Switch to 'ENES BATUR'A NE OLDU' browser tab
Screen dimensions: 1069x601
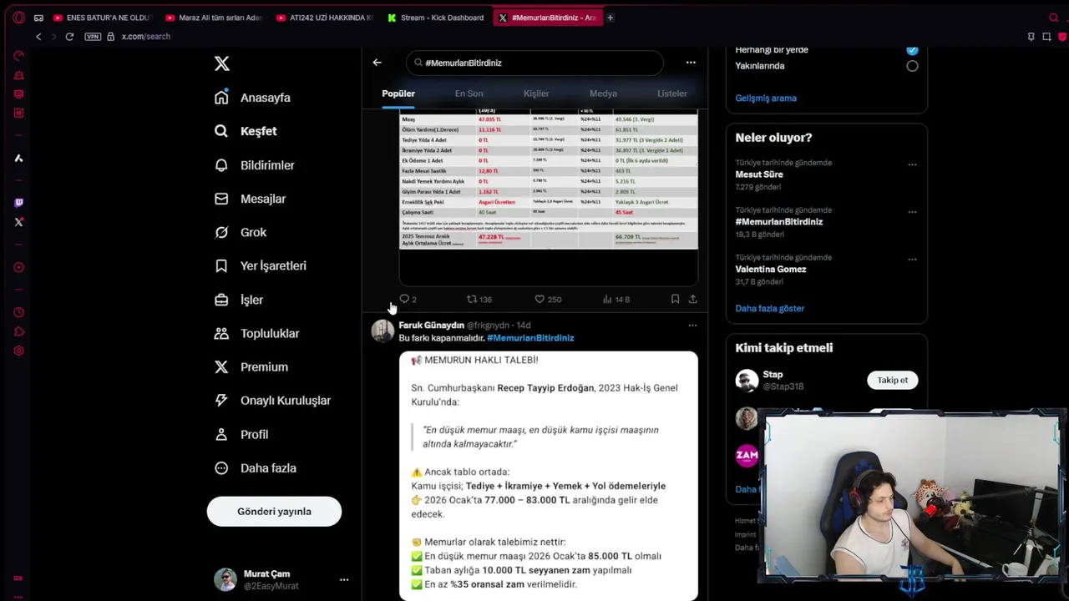coord(101,18)
